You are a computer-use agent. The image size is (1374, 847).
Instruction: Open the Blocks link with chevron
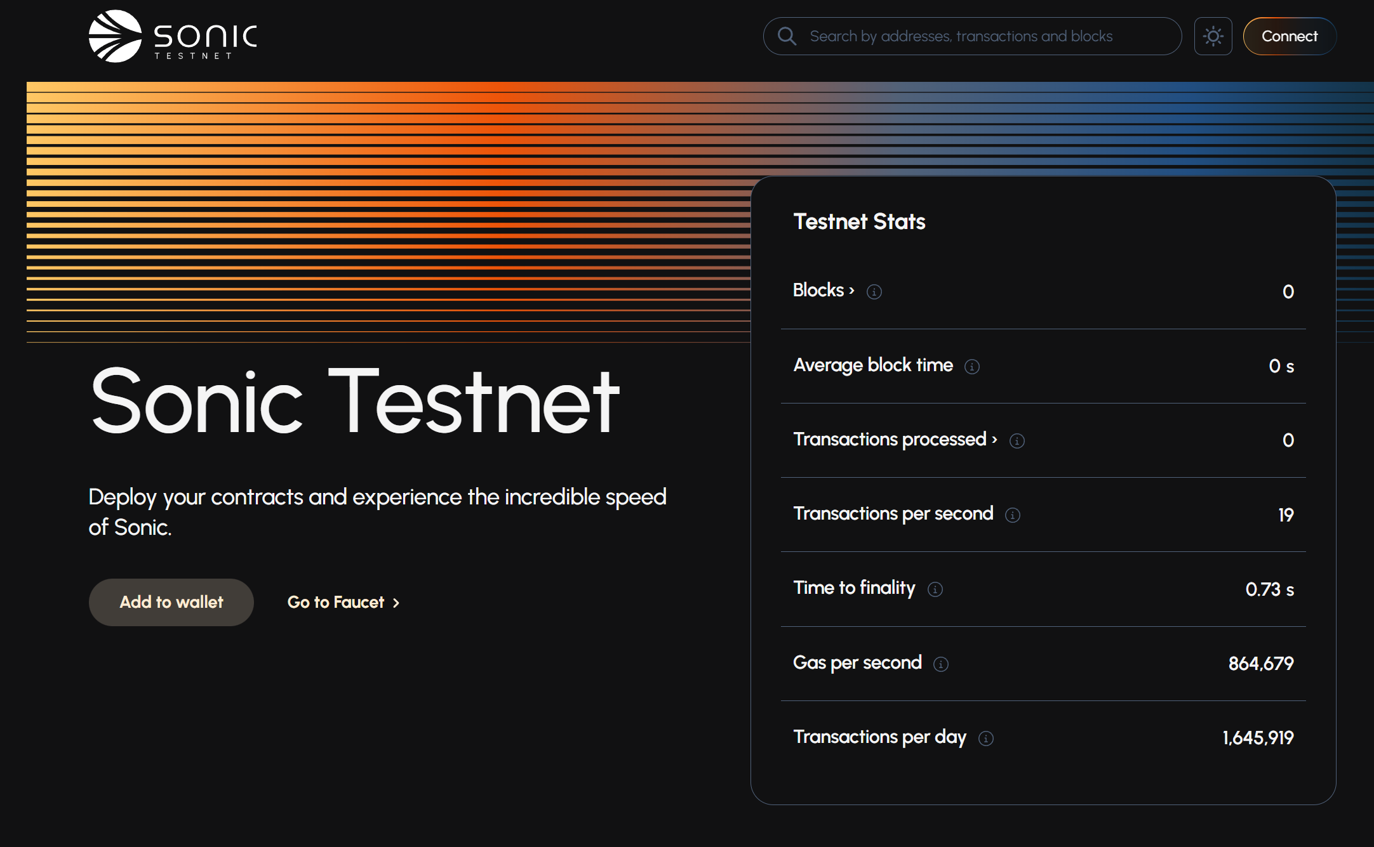pos(823,291)
